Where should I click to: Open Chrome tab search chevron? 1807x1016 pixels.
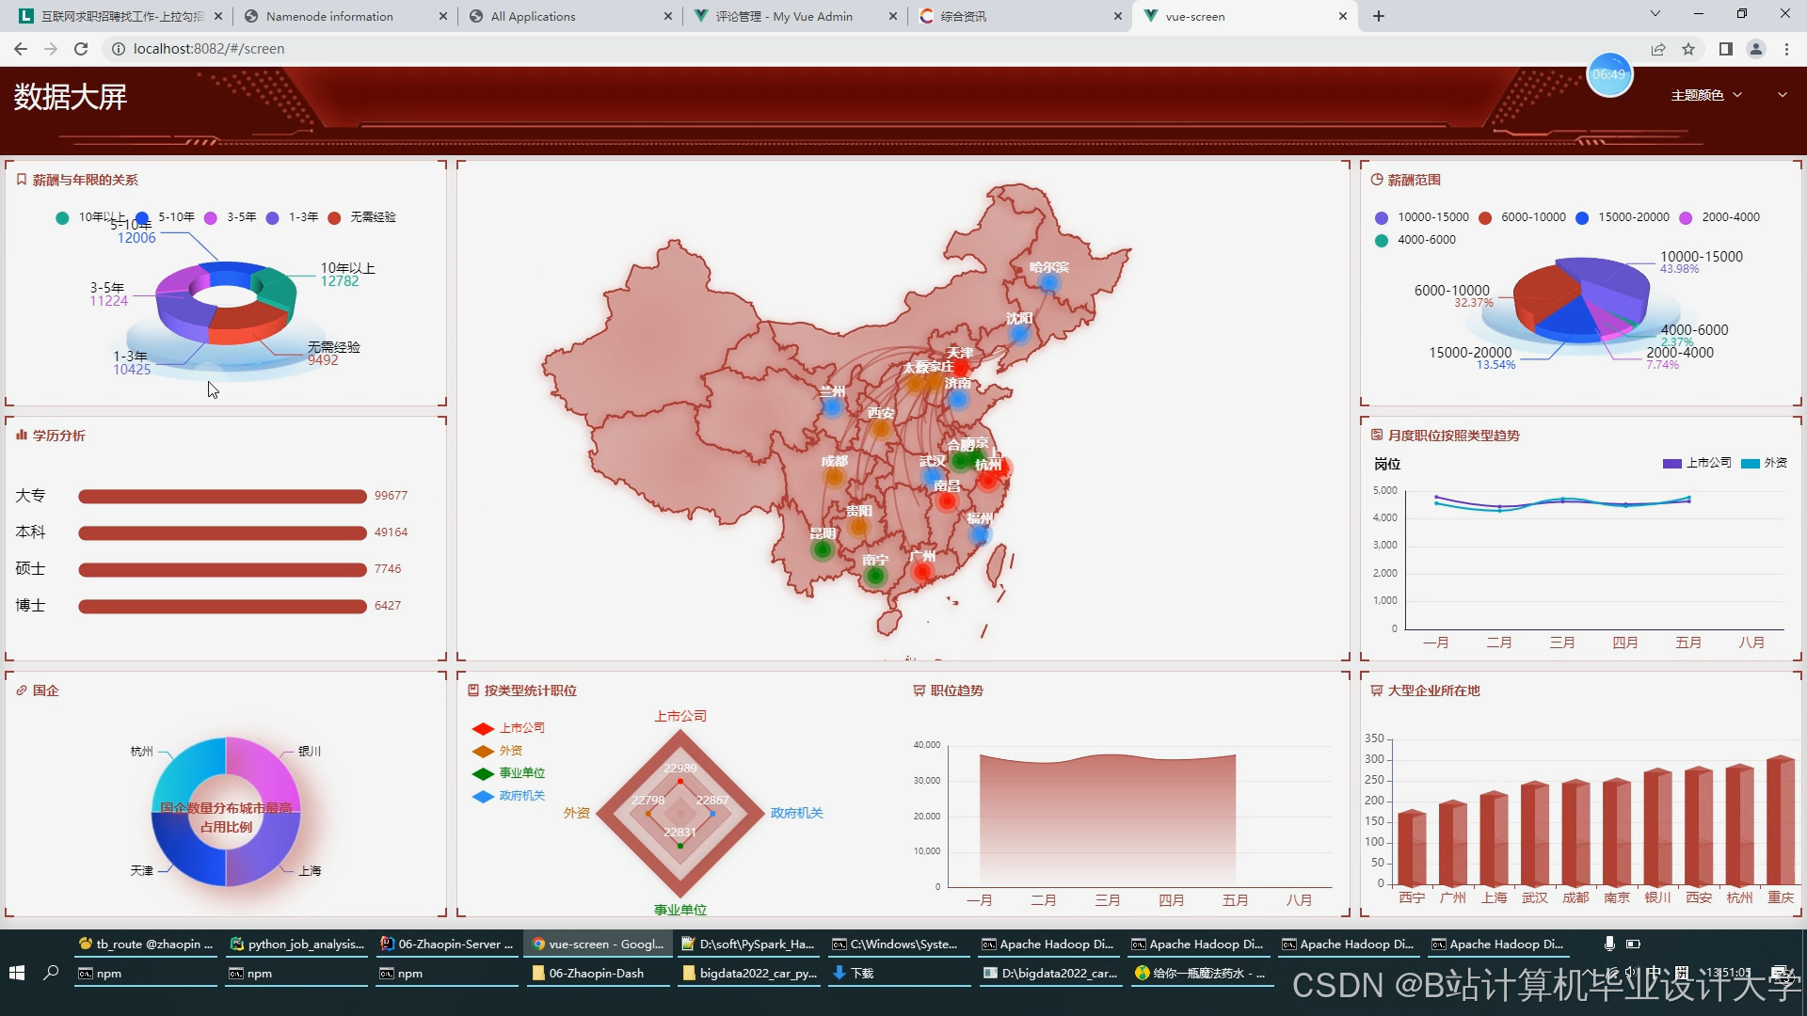pyautogui.click(x=1655, y=14)
